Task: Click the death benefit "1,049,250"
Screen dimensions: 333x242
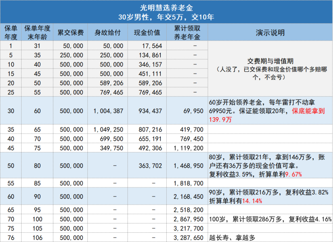Action: tap(108, 129)
